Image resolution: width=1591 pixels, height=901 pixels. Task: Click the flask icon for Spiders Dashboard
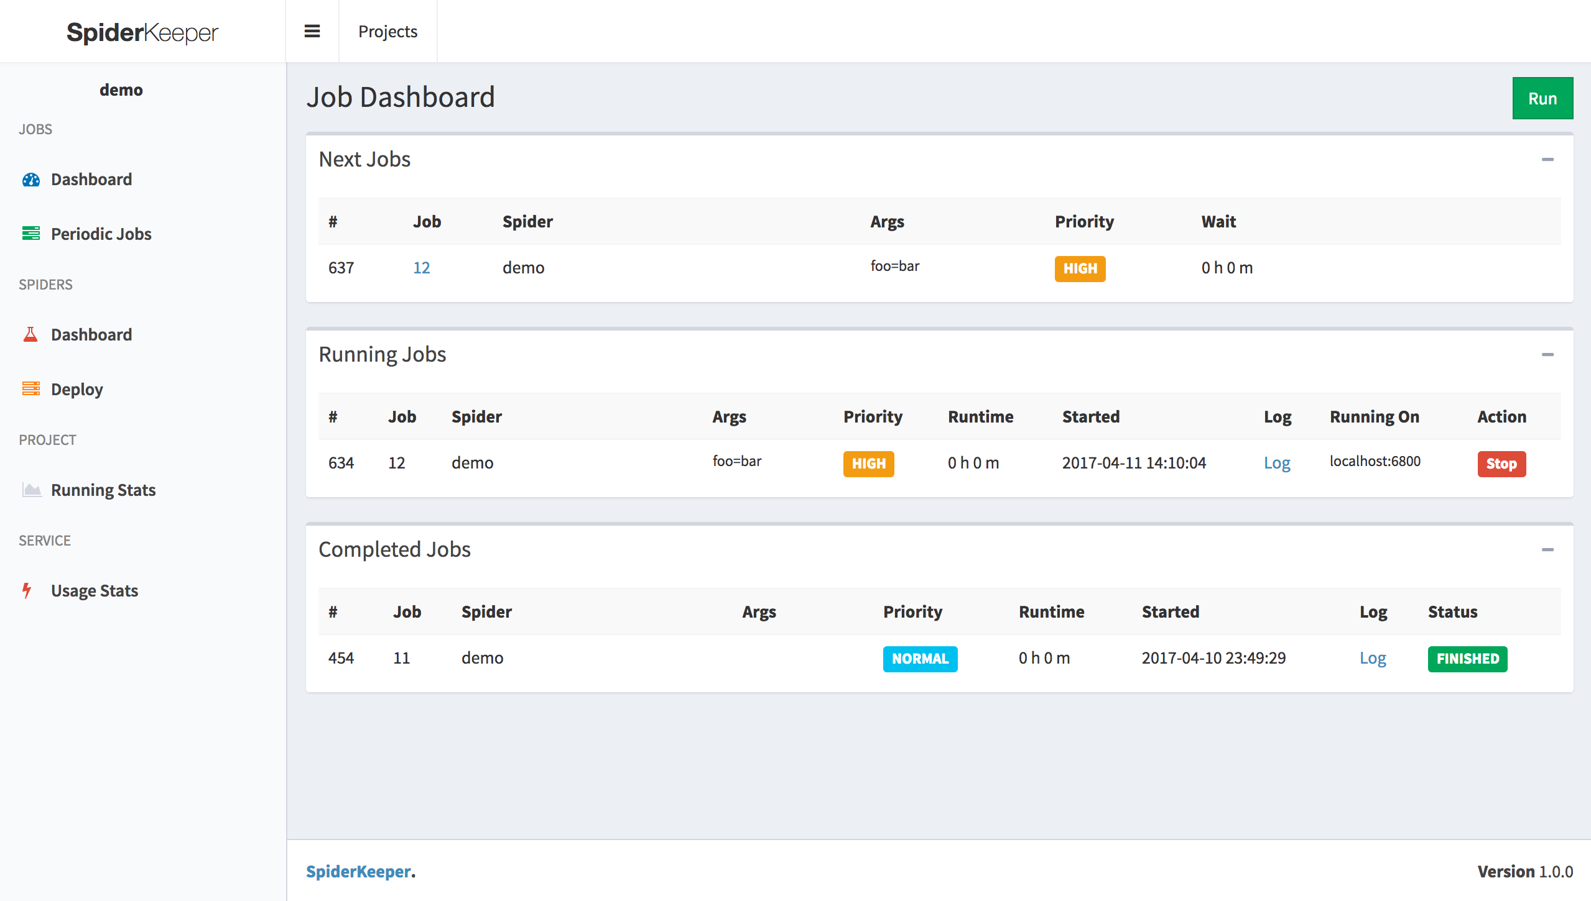[30, 334]
